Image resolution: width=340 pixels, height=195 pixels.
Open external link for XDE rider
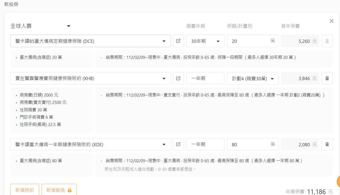click(x=178, y=144)
